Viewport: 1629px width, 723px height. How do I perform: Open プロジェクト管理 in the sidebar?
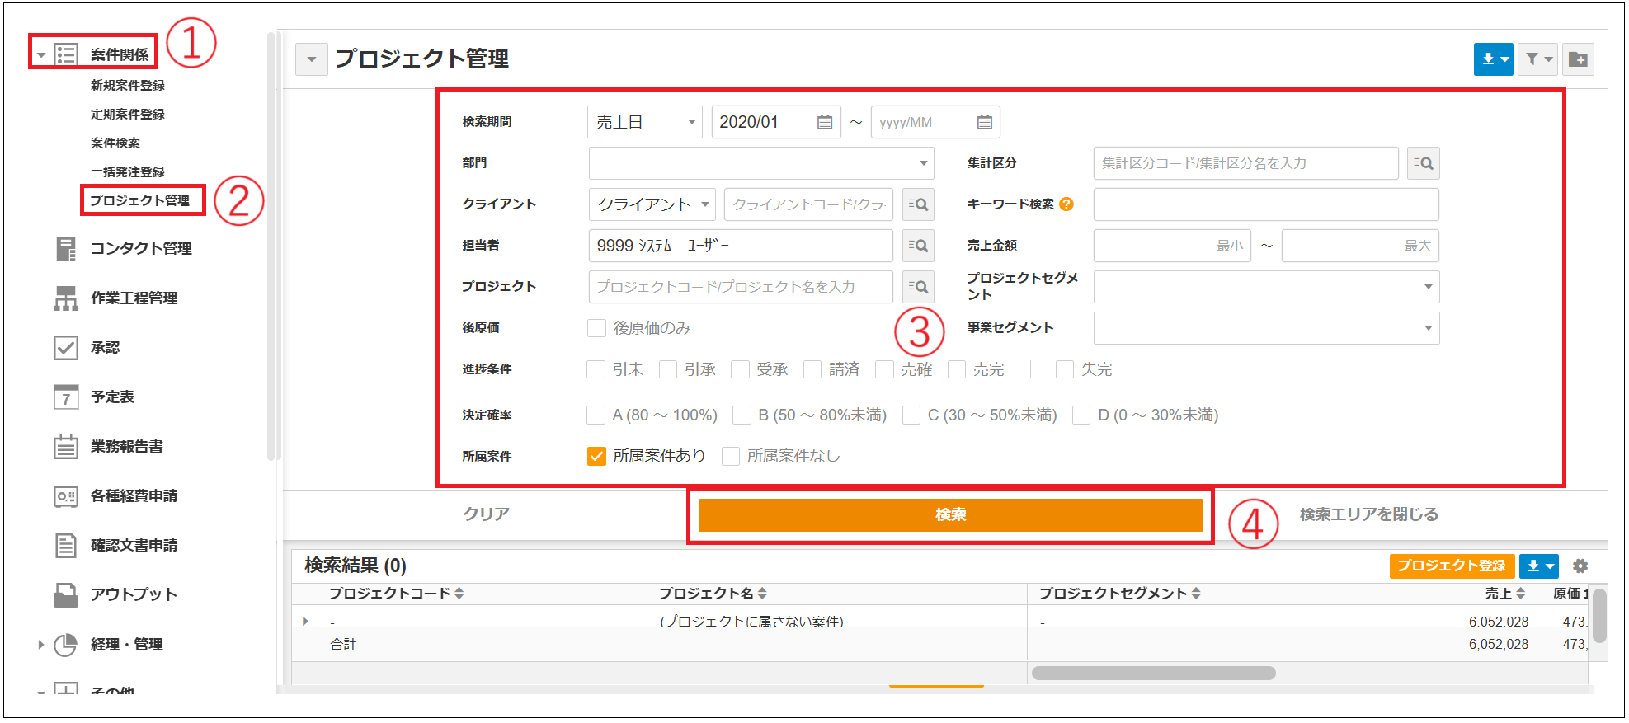coord(140,200)
